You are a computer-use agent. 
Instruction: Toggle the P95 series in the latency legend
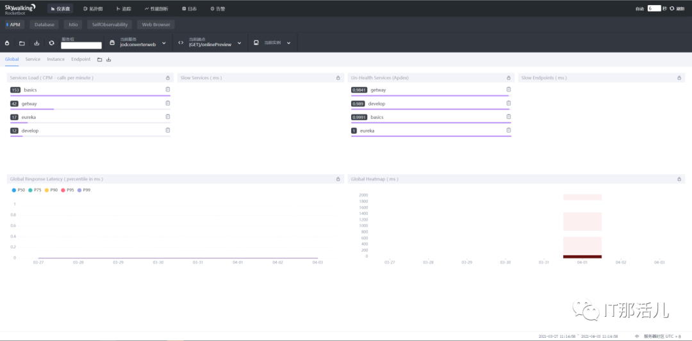(x=68, y=190)
